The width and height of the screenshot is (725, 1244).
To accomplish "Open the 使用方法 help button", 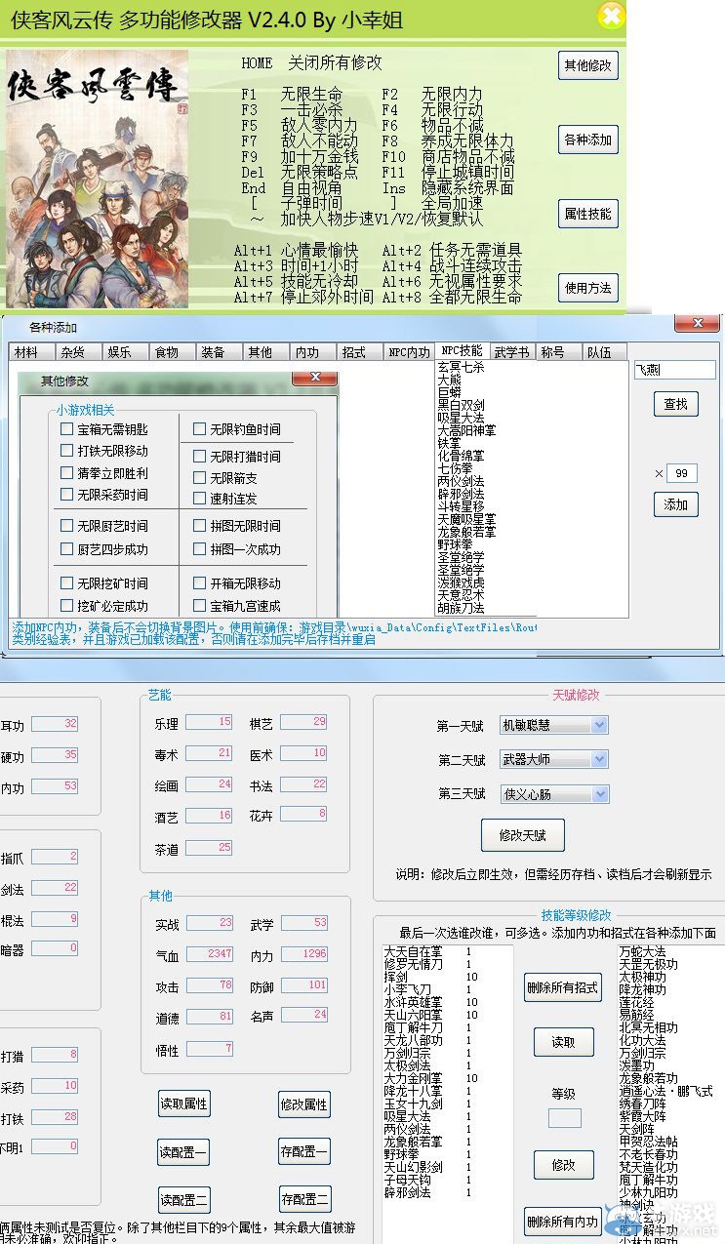I will 588,288.
